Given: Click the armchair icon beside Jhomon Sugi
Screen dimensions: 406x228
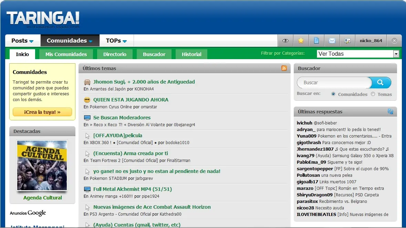Looking at the screenshot, I should coord(87,82).
